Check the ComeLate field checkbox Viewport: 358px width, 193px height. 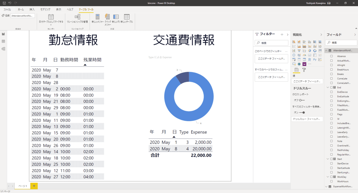[331, 79]
